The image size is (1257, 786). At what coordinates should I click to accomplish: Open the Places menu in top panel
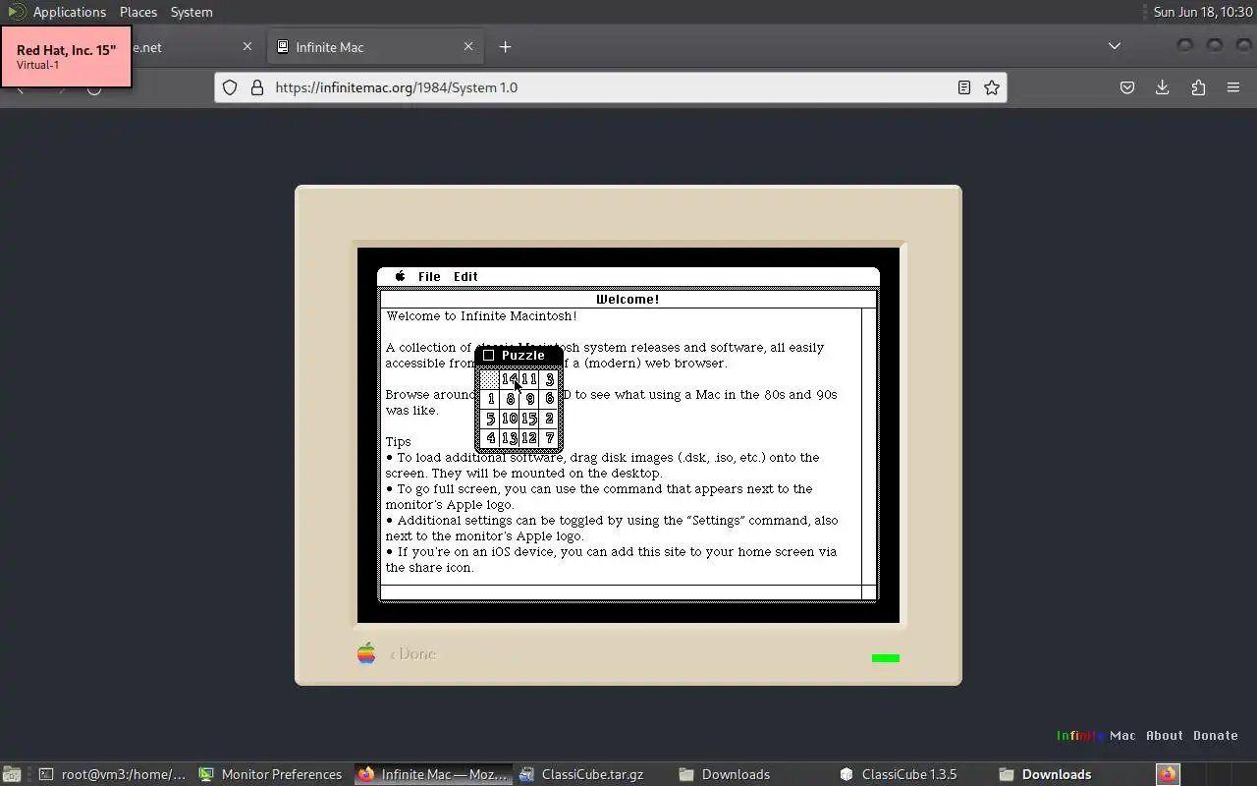138,12
